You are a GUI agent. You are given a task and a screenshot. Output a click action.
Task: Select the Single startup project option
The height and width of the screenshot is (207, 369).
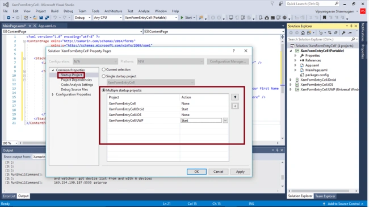pos(103,76)
